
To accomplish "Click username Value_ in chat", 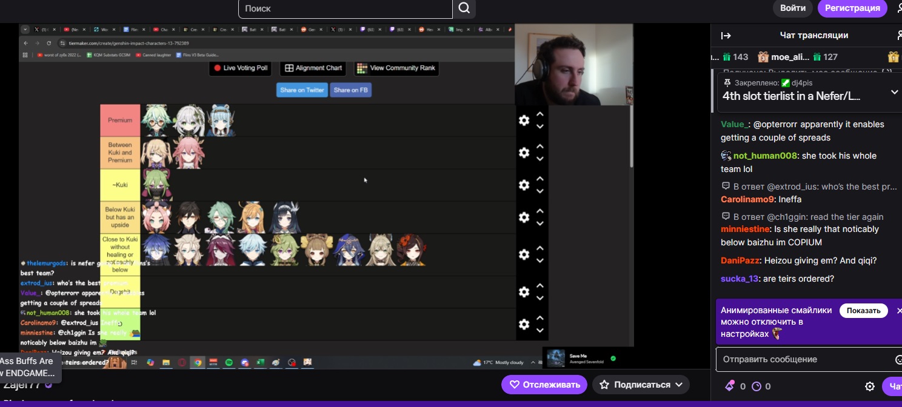I will click(734, 124).
